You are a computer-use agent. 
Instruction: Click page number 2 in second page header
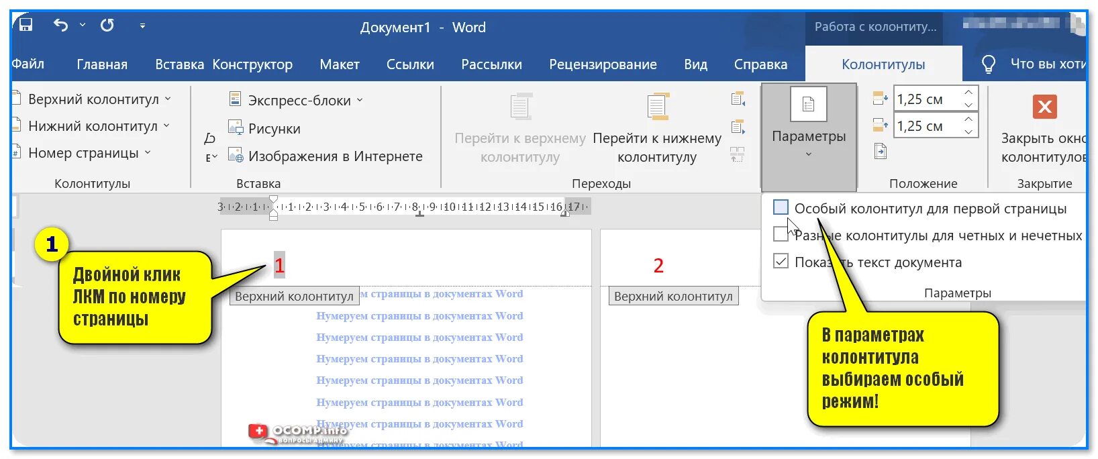[658, 266]
